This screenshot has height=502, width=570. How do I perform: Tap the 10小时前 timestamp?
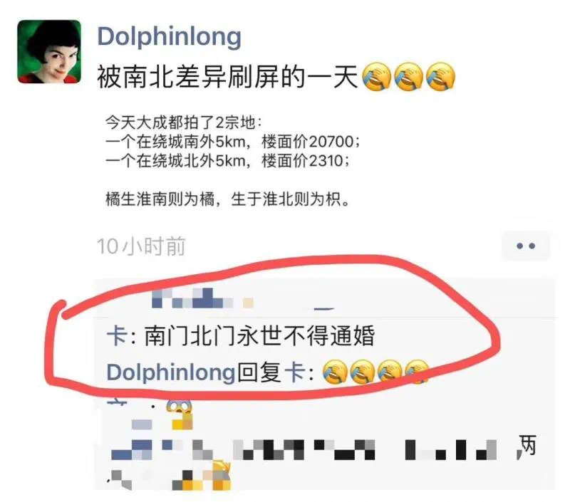(x=141, y=246)
